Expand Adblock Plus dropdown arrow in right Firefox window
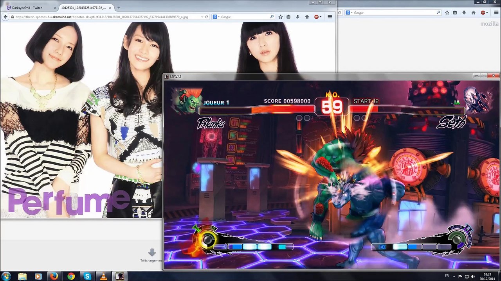This screenshot has width=501, height=281. click(x=487, y=12)
